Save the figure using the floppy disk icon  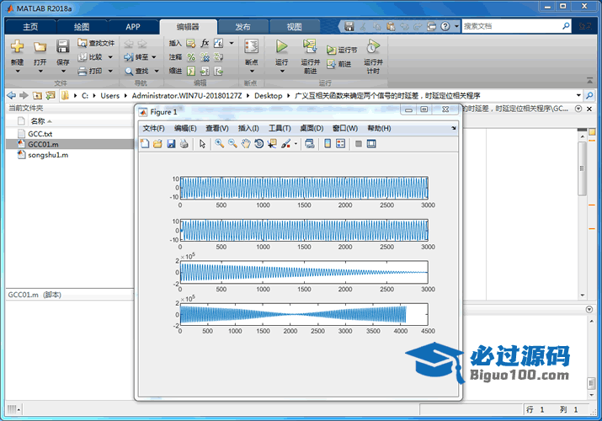(x=171, y=144)
